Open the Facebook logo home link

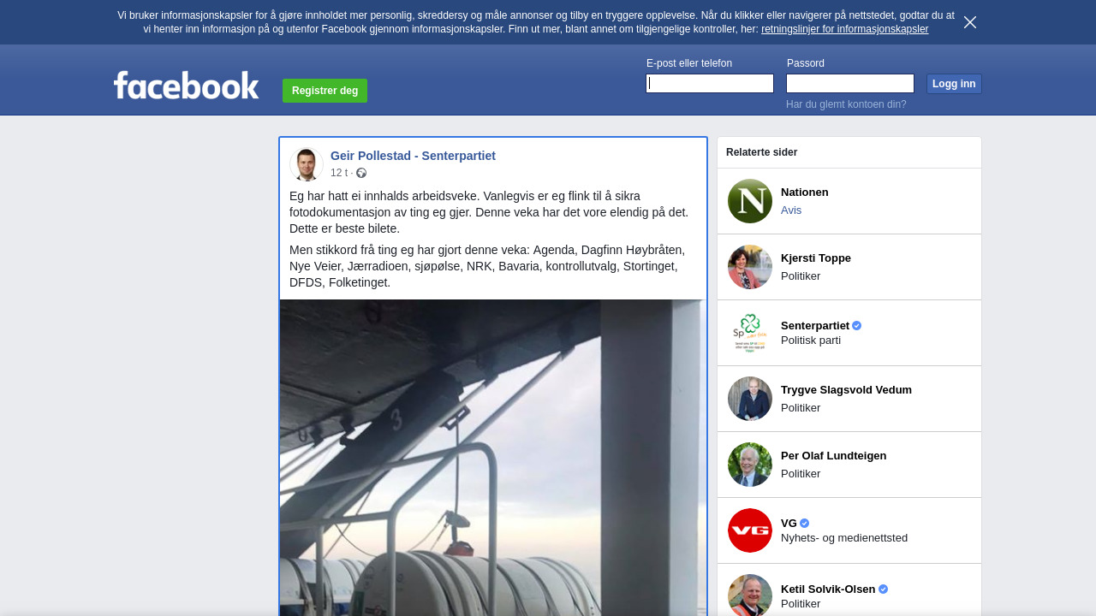click(x=186, y=85)
